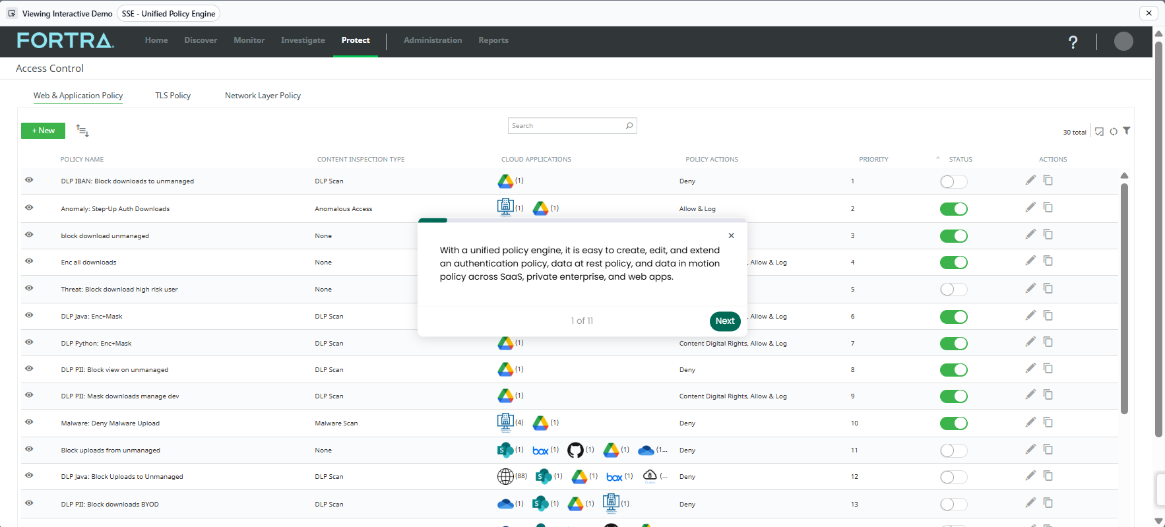Open the Discover menu
This screenshot has height=527, width=1165.
201,40
